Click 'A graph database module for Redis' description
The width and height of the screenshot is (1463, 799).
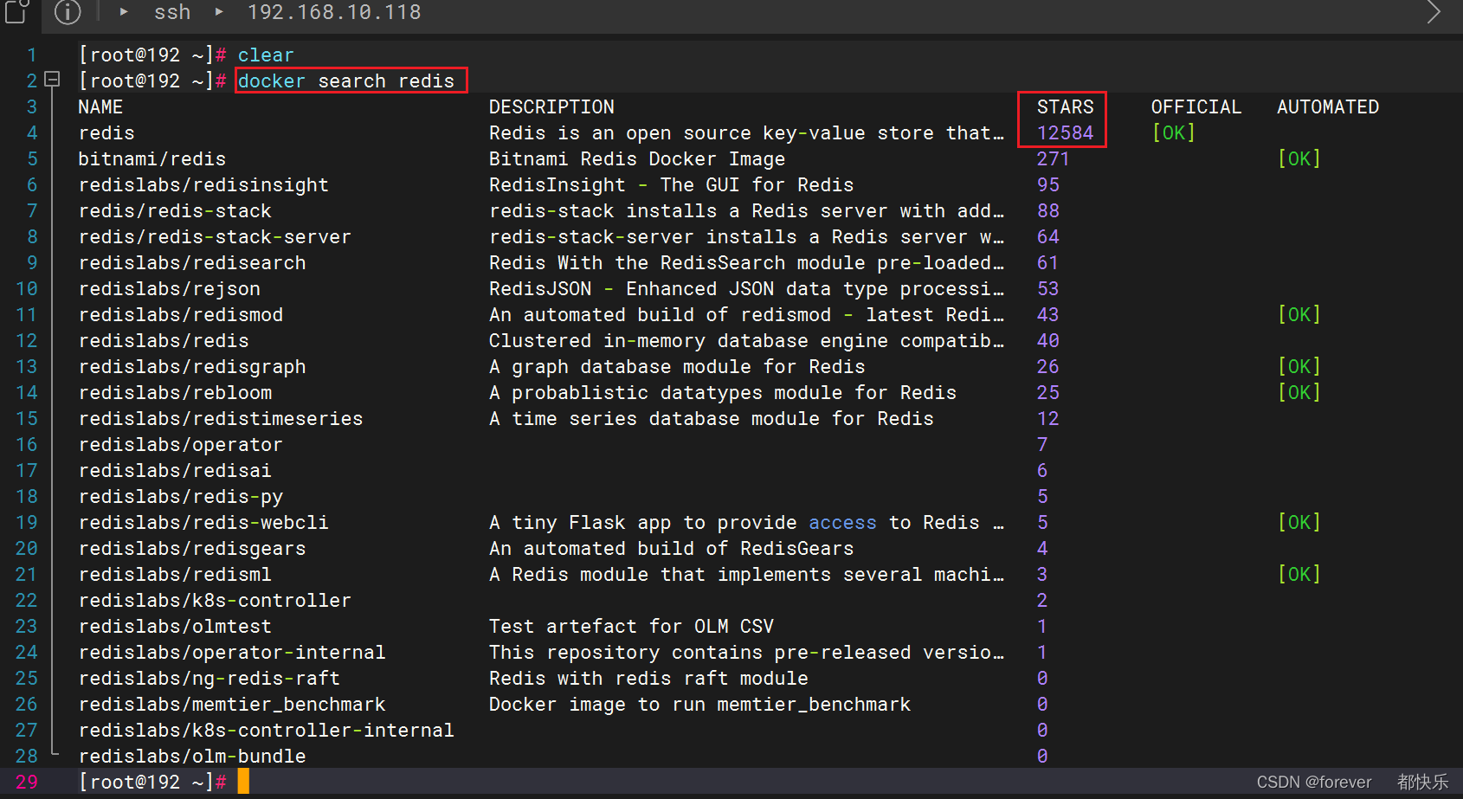click(677, 366)
